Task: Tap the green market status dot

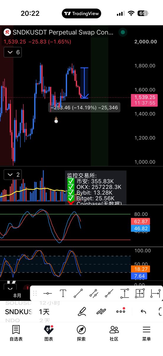Action: pos(123,32)
